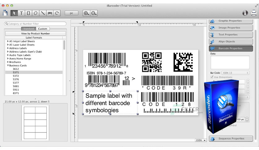The height and width of the screenshot is (150, 259).
Task: Expand the Address Labels category
Action: 8,48
